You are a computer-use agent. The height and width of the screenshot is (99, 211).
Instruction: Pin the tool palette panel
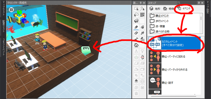[141, 3]
